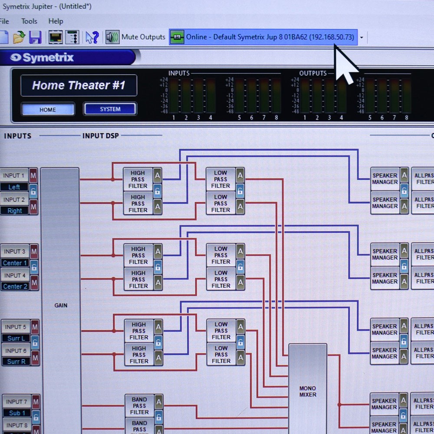
Task: Click lock icon under Input 7 band pass filter
Action: pyautogui.click(x=159, y=417)
